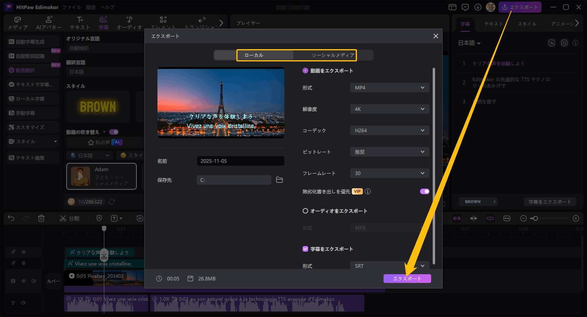Click the zoom-in plus icon on timeline

(576, 218)
